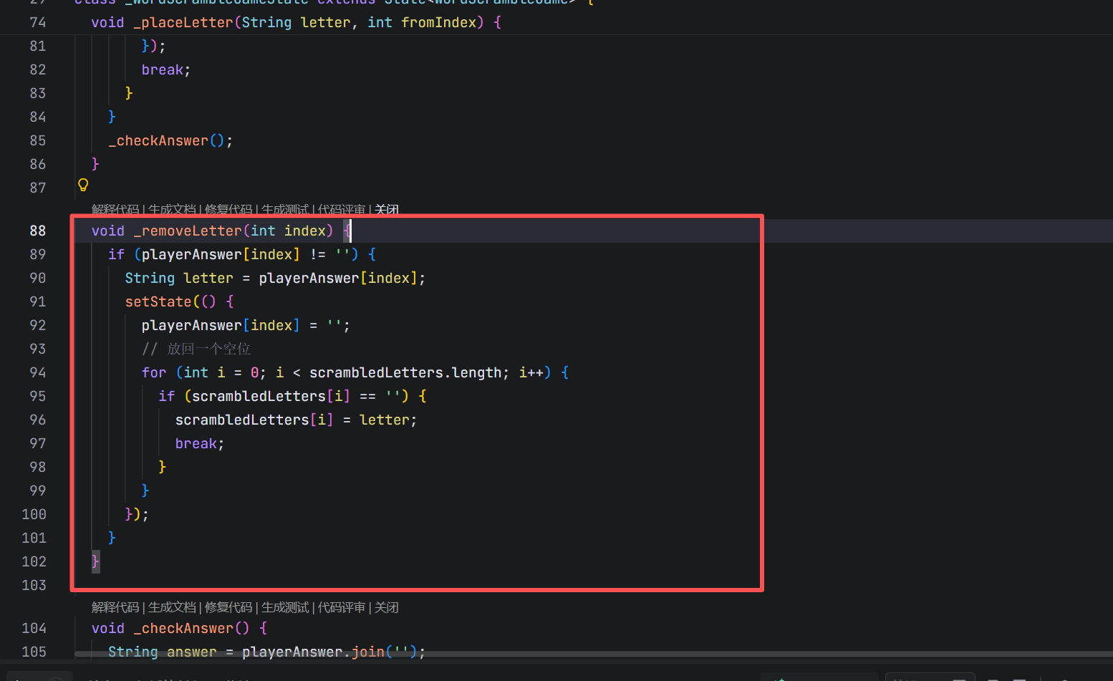
Task: Click 代码评审 above the _checkAnswer method
Action: click(342, 607)
